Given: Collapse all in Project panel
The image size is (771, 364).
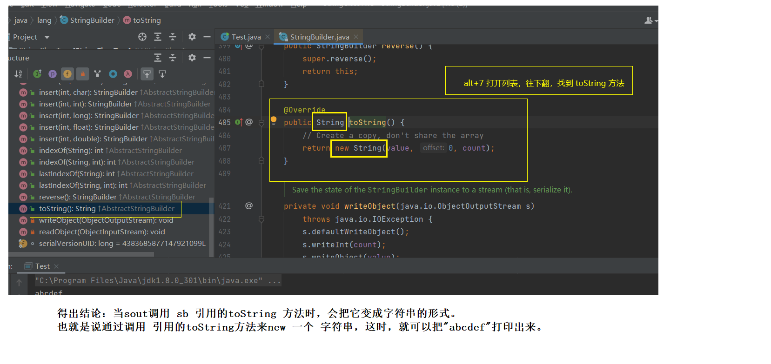Looking at the screenshot, I should [x=173, y=37].
